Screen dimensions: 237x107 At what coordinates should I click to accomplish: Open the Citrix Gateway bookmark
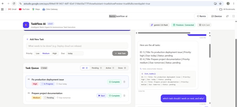[50, 9]
